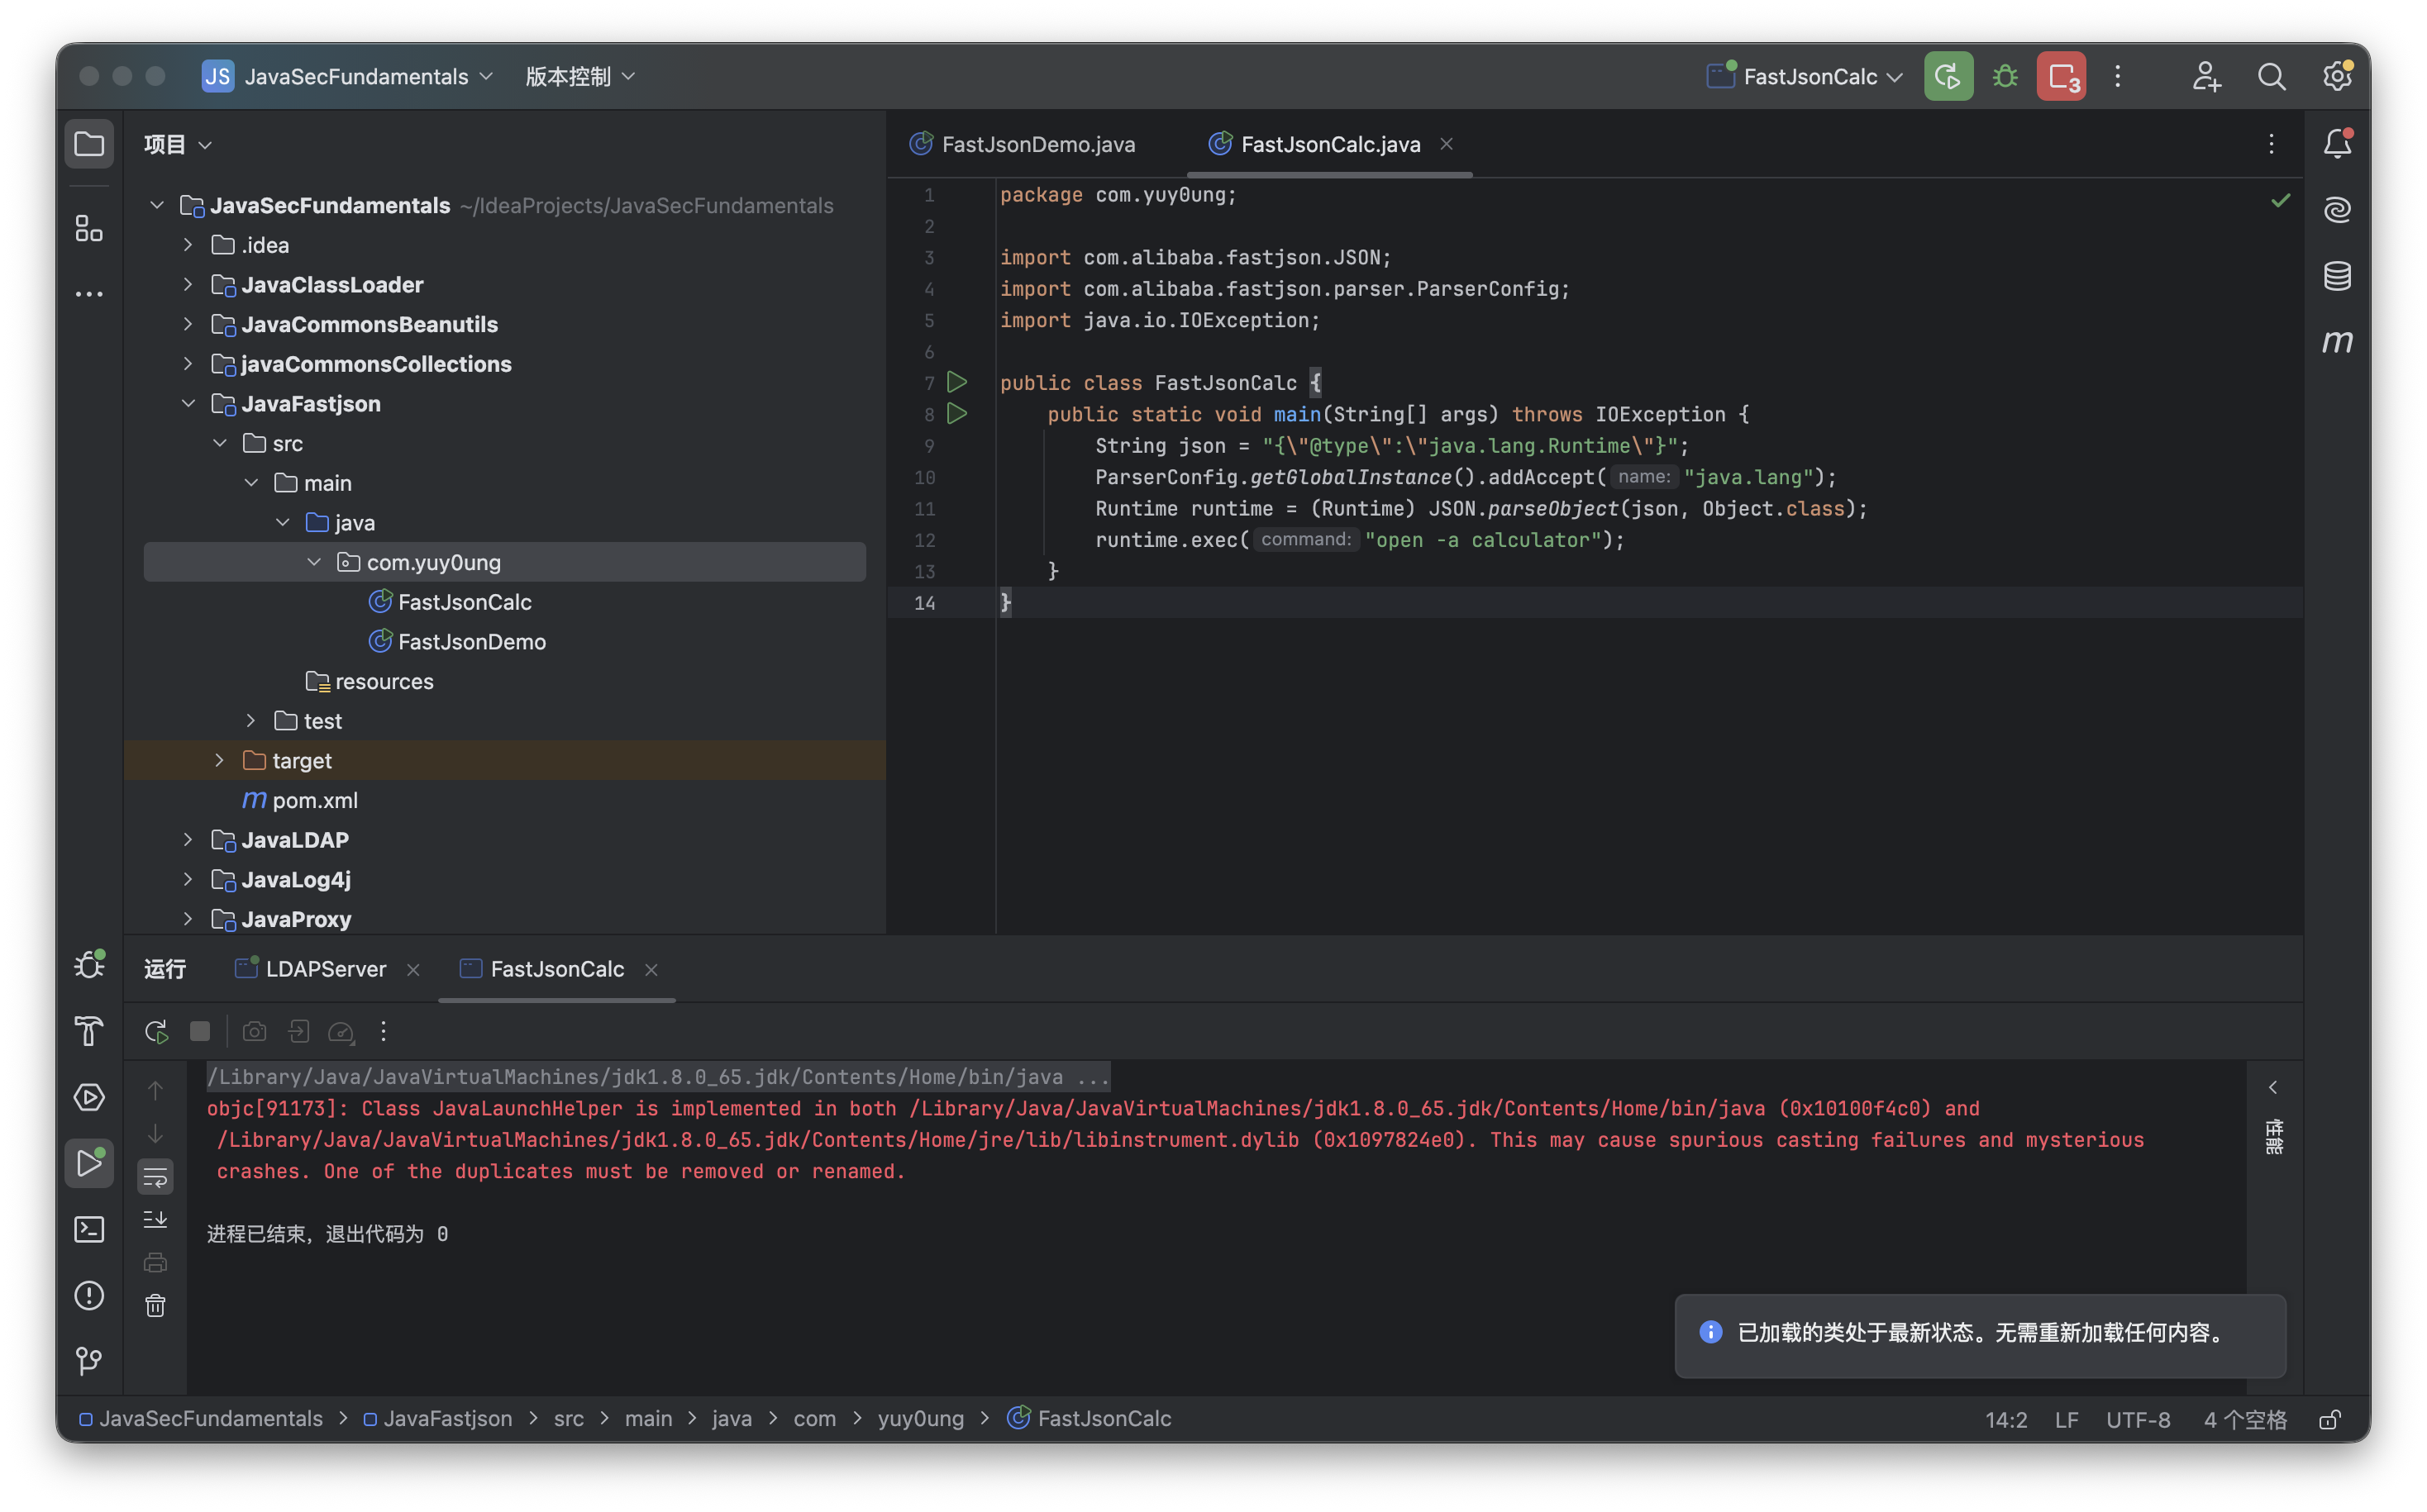
Task: Toggle scroll to end in console
Action: pyautogui.click(x=155, y=1219)
